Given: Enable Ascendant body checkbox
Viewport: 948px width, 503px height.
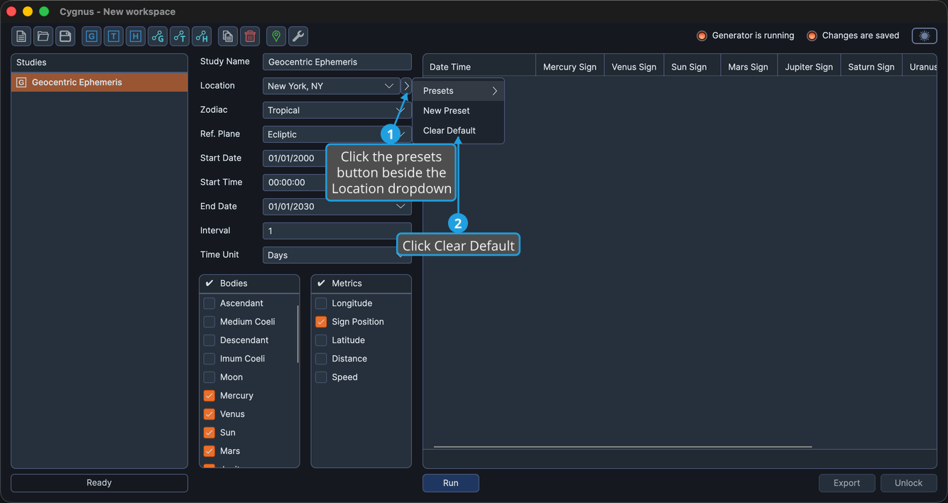Looking at the screenshot, I should 209,303.
